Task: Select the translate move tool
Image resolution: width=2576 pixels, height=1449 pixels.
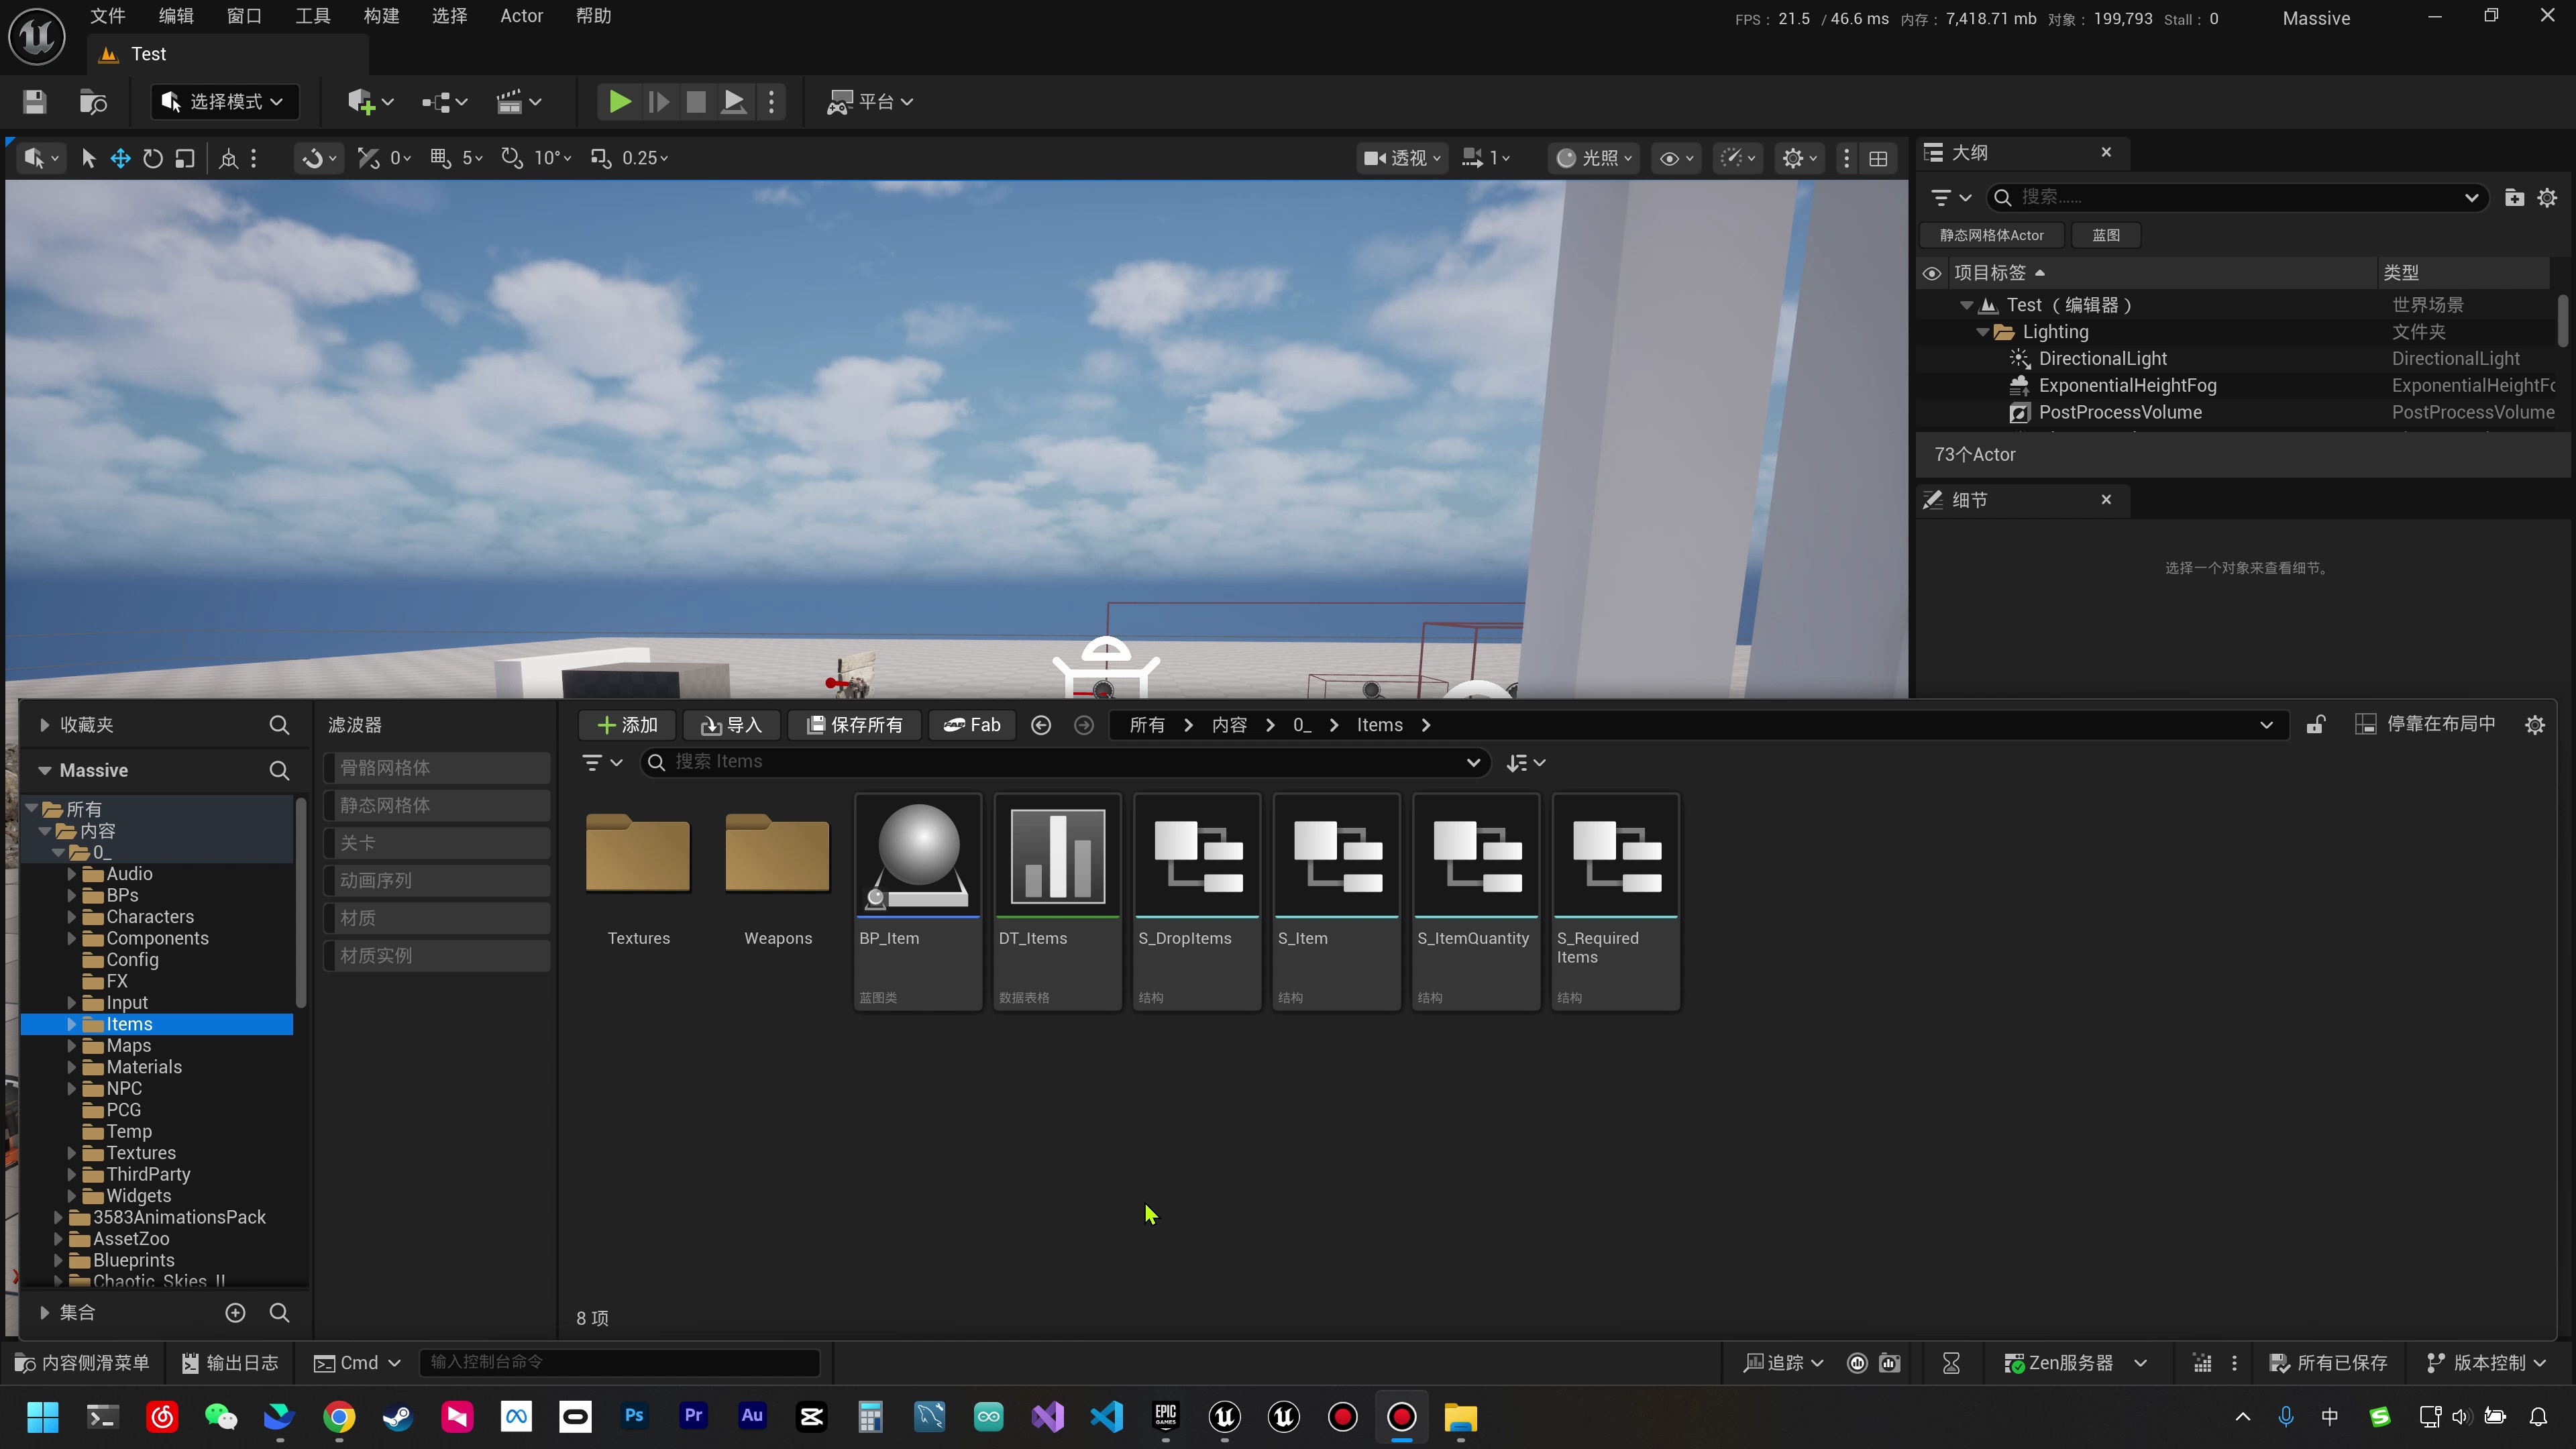Action: coord(120,158)
